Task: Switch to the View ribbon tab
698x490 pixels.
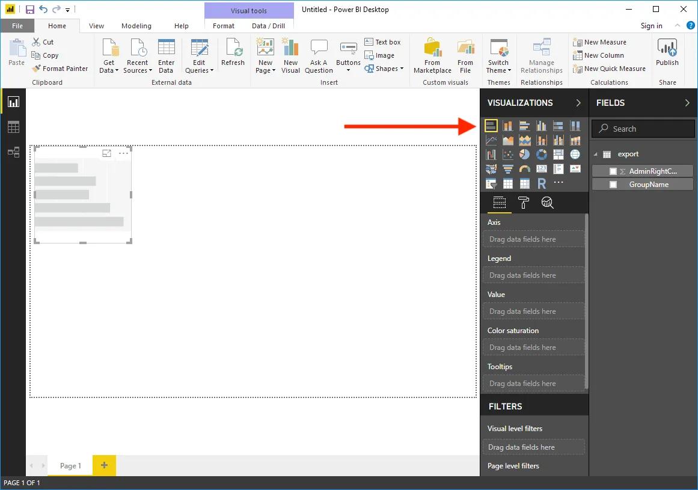Action: tap(96, 26)
